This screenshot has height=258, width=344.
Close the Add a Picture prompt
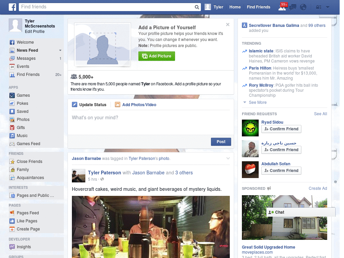click(x=228, y=25)
